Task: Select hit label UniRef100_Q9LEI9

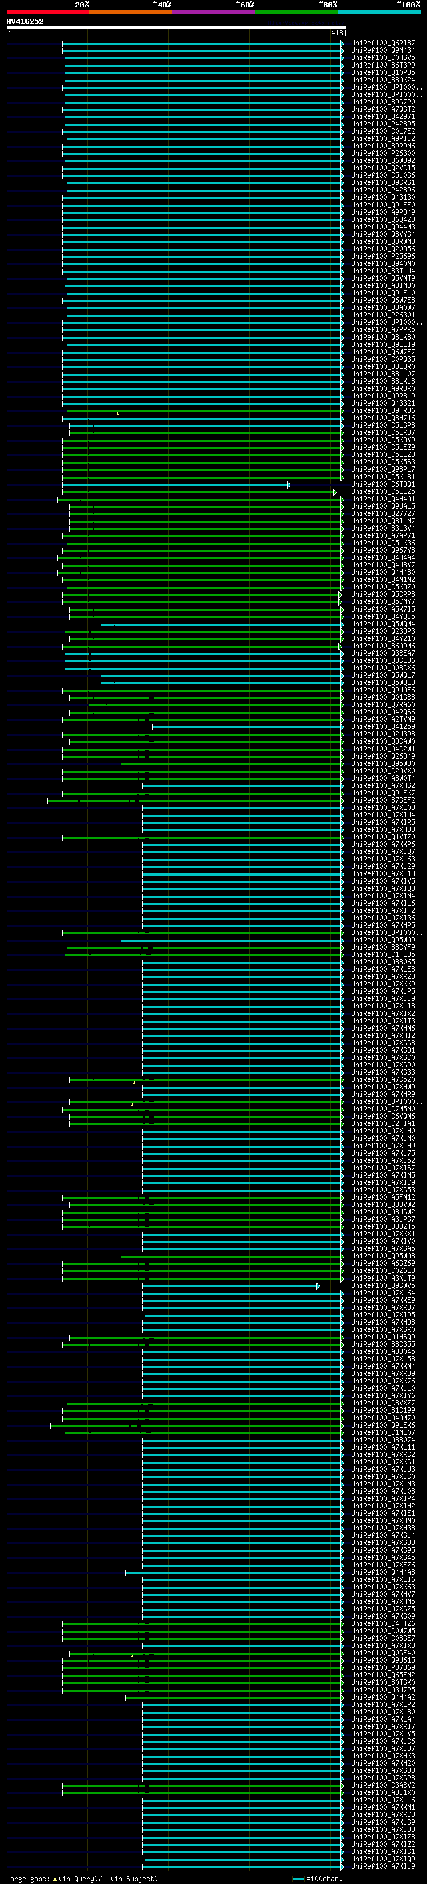Action: coord(383,344)
